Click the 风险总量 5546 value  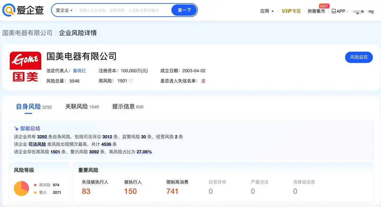point(75,81)
